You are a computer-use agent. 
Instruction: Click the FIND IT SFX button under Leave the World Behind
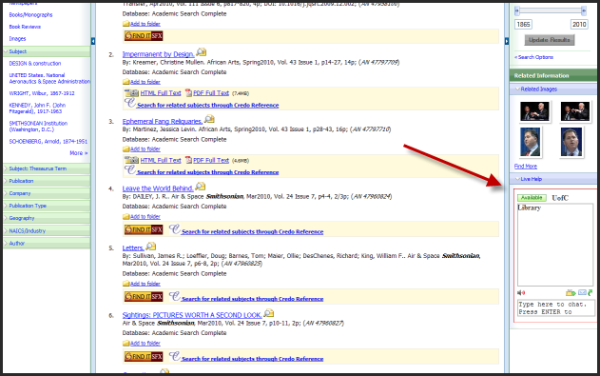click(144, 229)
